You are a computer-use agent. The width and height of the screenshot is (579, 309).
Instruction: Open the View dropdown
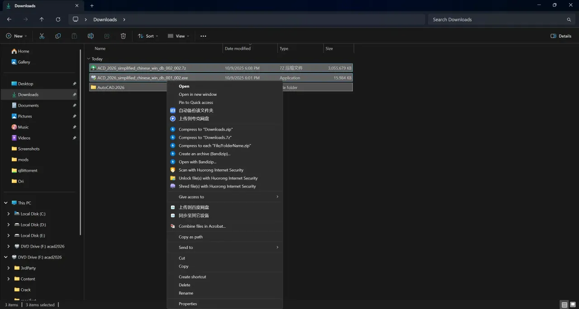178,36
